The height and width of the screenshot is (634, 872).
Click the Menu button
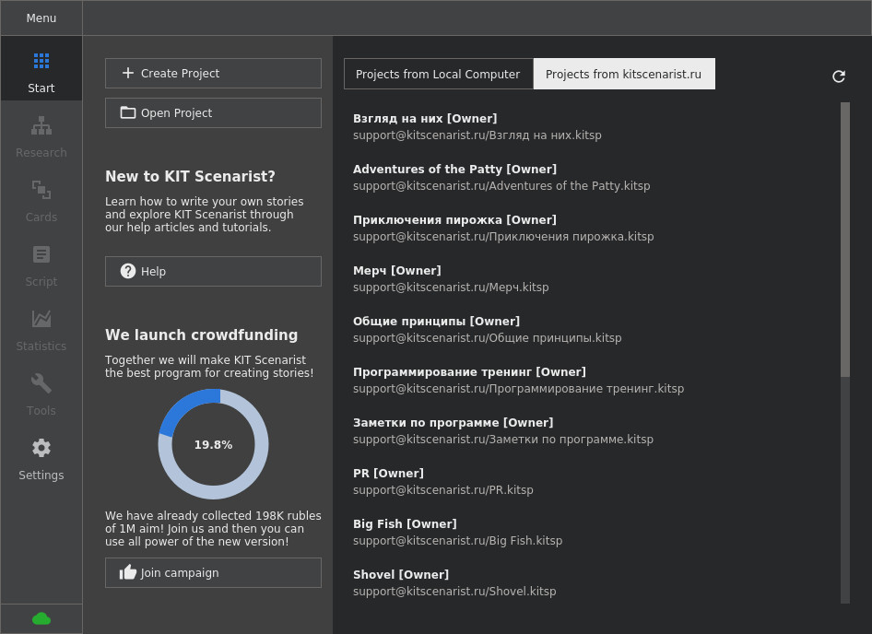pos(41,18)
